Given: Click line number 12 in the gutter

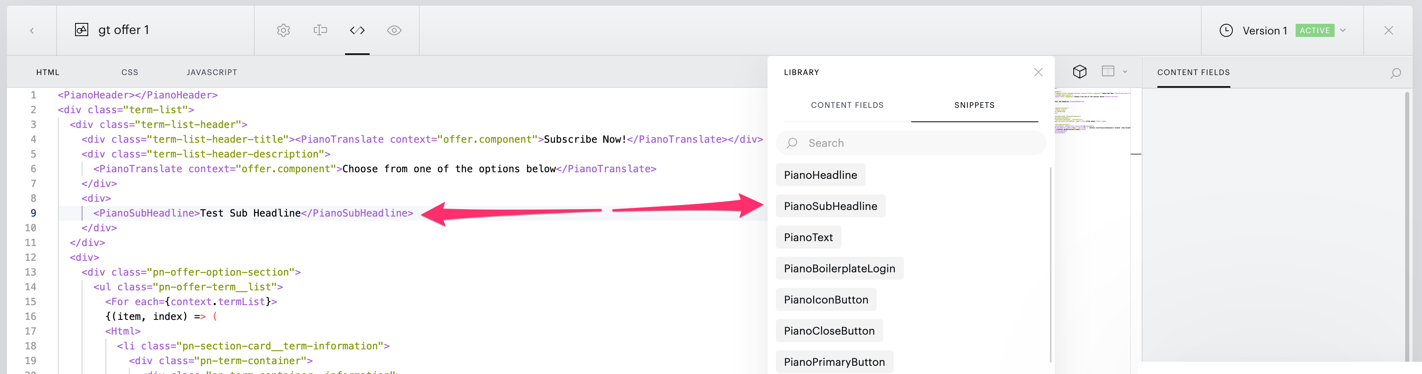Looking at the screenshot, I should [x=30, y=257].
